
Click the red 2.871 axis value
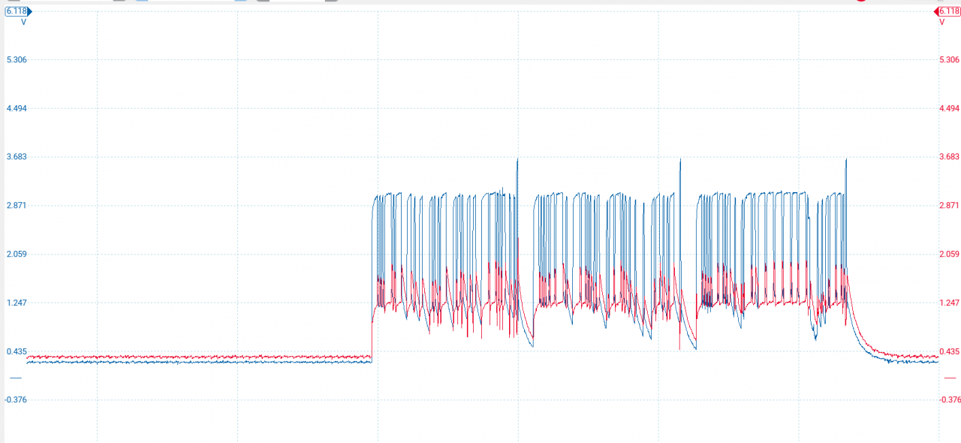(x=950, y=205)
